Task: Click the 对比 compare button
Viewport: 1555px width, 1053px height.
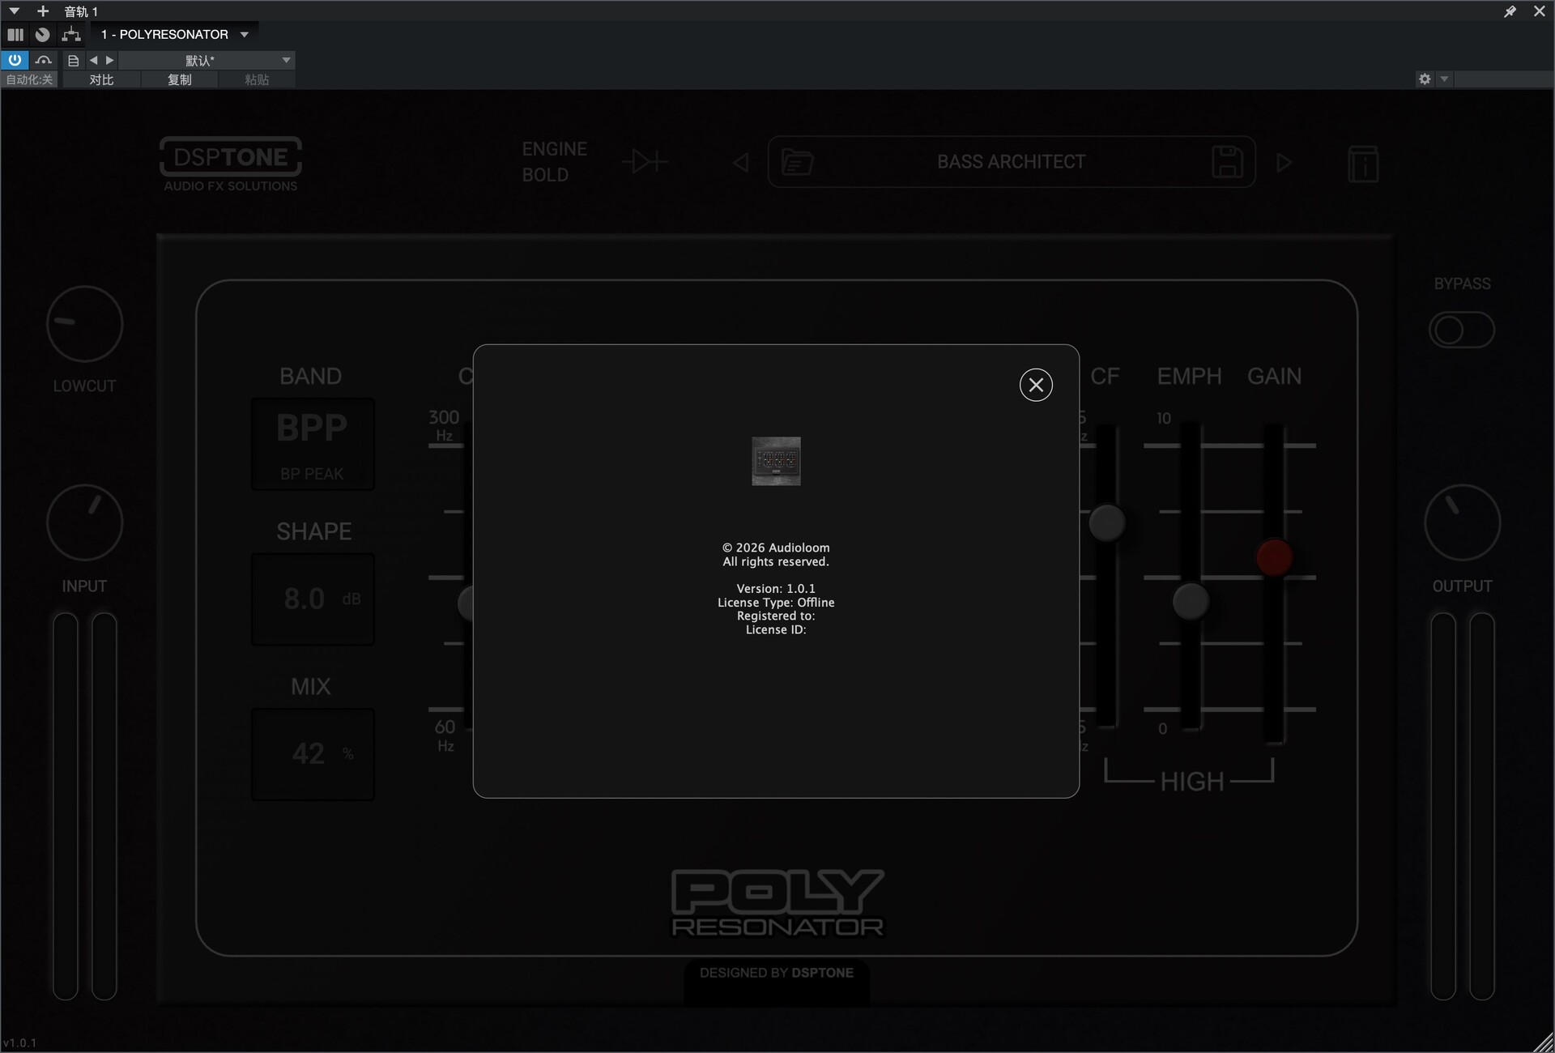Action: 101,79
